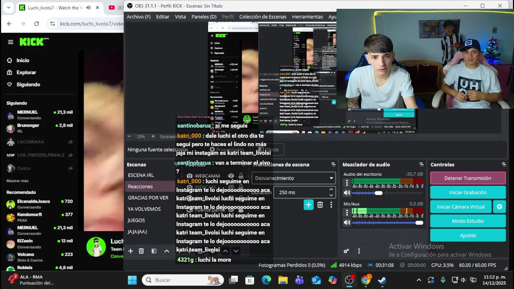514x289 pixels.
Task: Click Windows taskbar Buscar search box
Action: tap(183, 280)
